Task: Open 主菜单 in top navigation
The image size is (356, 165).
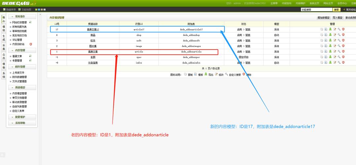Action: (274, 3)
